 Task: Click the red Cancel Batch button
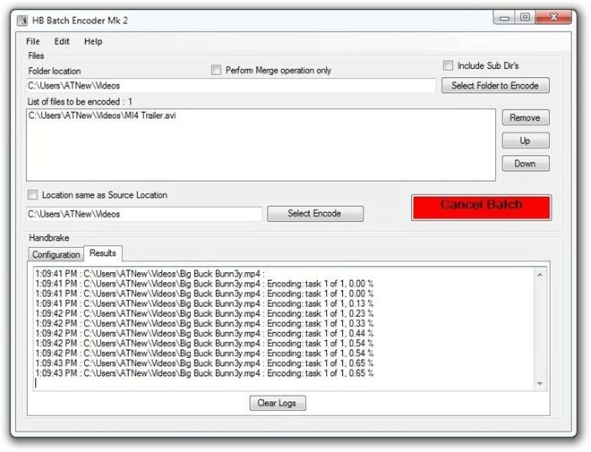pos(482,207)
